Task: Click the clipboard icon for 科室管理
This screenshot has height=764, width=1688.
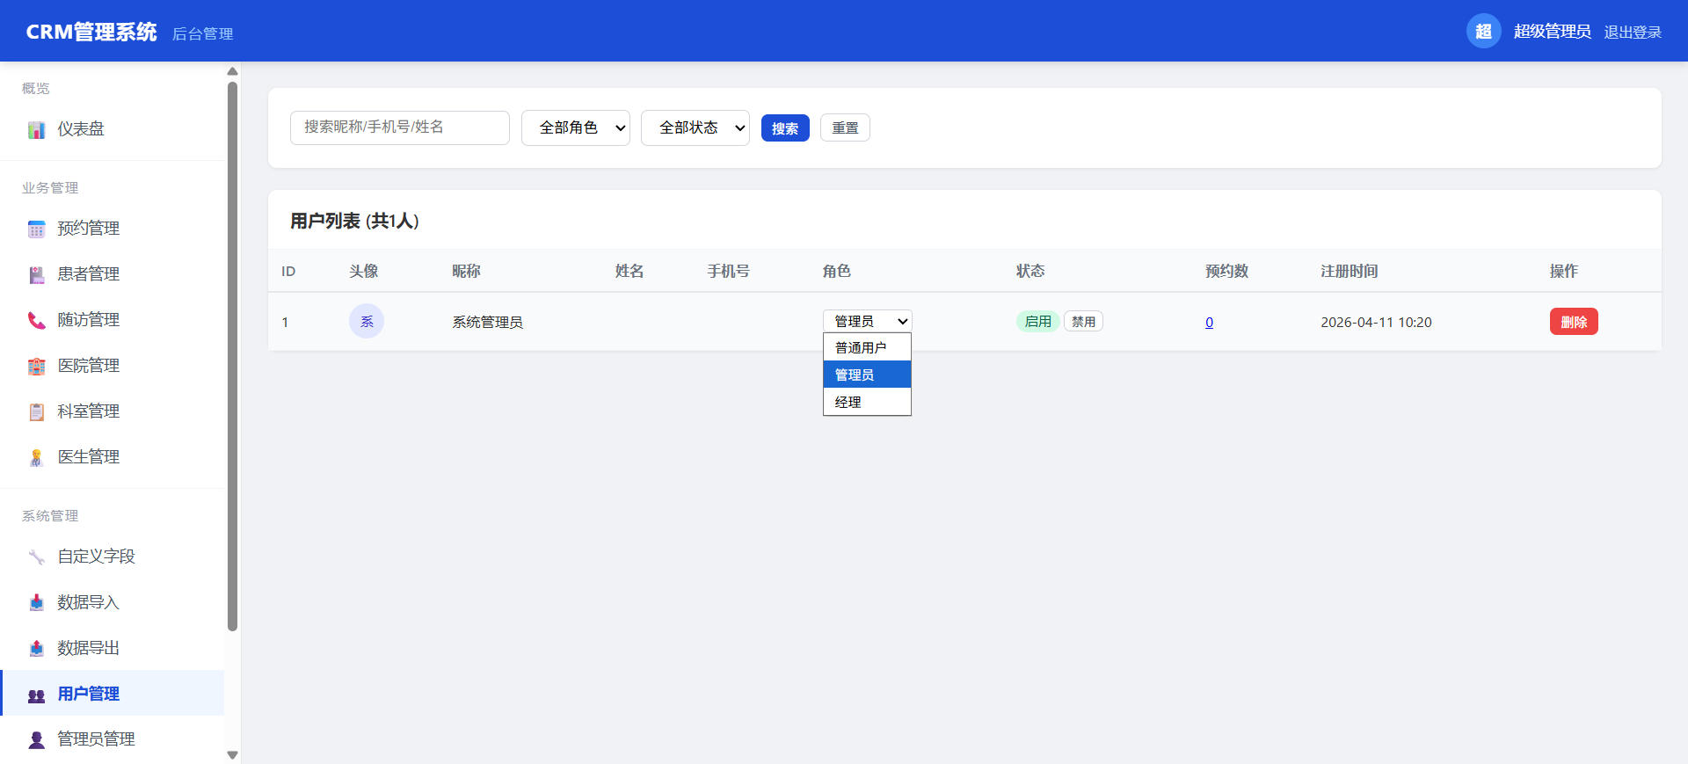Action: [x=36, y=412]
